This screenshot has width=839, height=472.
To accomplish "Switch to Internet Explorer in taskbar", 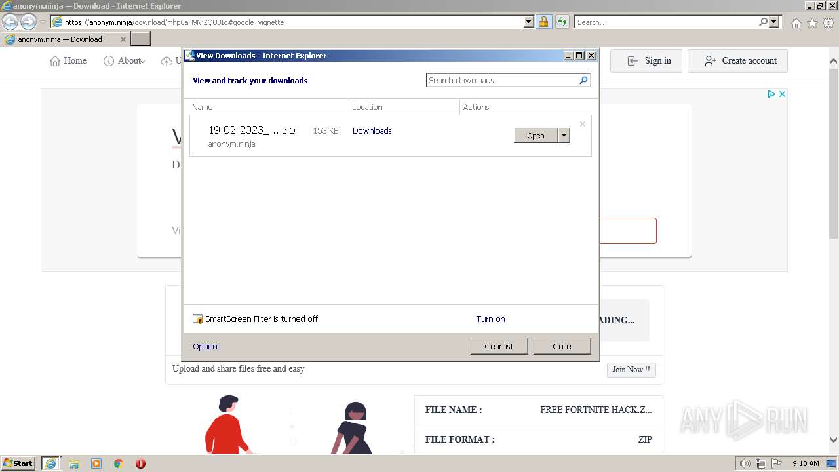I will [51, 463].
